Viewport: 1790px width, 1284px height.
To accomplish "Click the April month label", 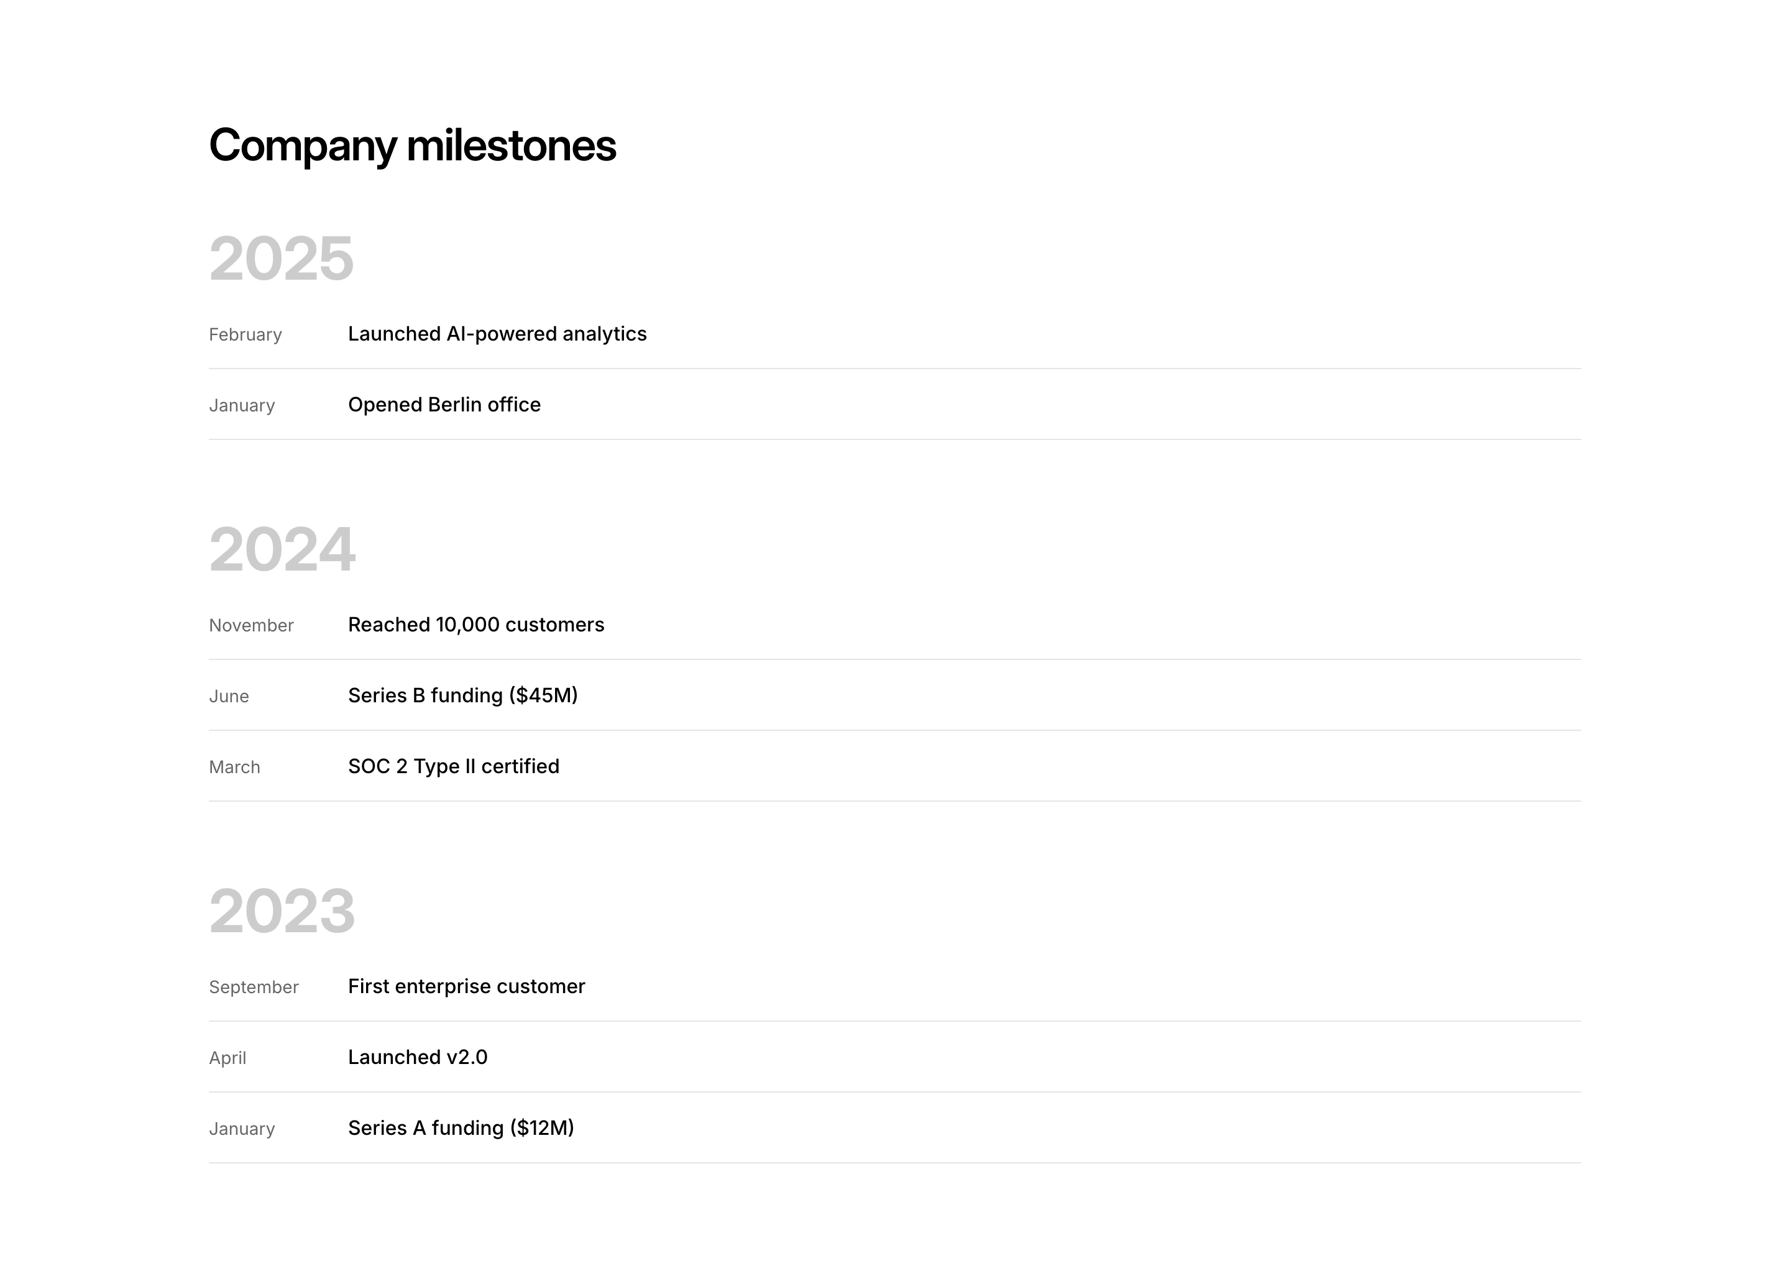I will coord(227,1058).
